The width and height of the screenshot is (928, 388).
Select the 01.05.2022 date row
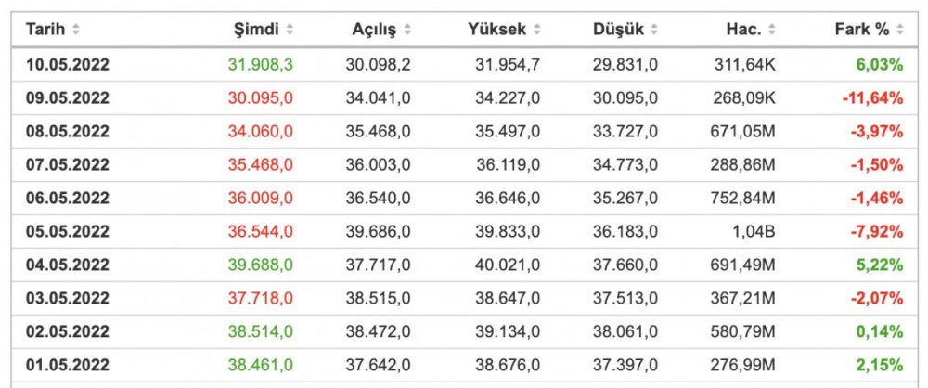(x=464, y=364)
